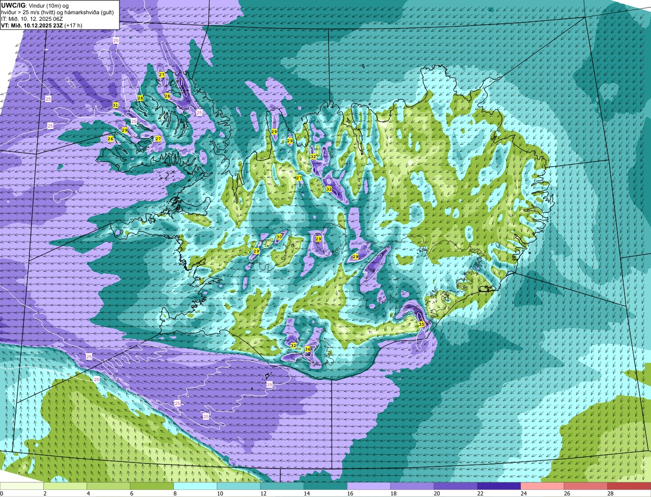Click the 0–2 m/s legend color swatch
Screen dimensions: 651x497
(22, 486)
